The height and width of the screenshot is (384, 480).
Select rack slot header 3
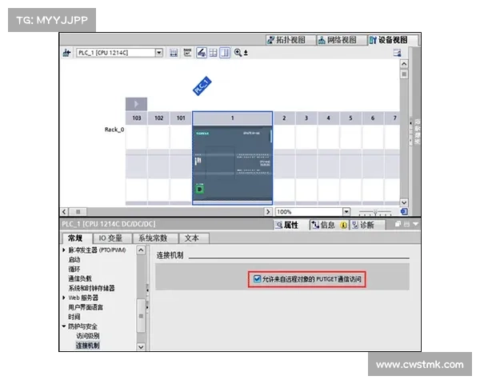[306, 118]
